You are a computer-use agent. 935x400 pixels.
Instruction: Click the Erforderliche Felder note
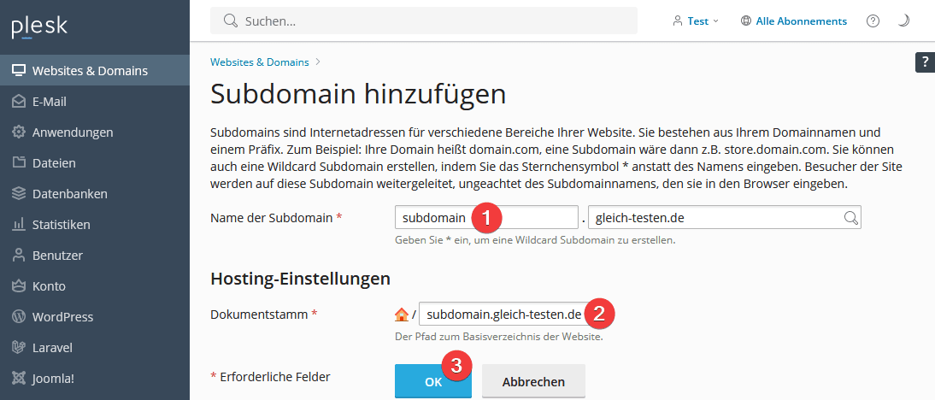click(x=270, y=377)
